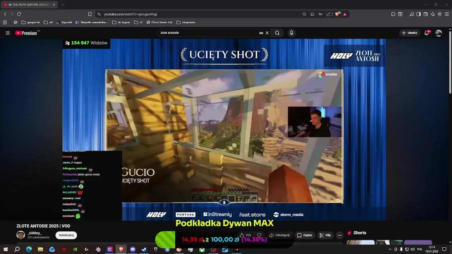Open the browser main hamburger menu
This screenshot has width=452, height=254.
click(x=447, y=14)
